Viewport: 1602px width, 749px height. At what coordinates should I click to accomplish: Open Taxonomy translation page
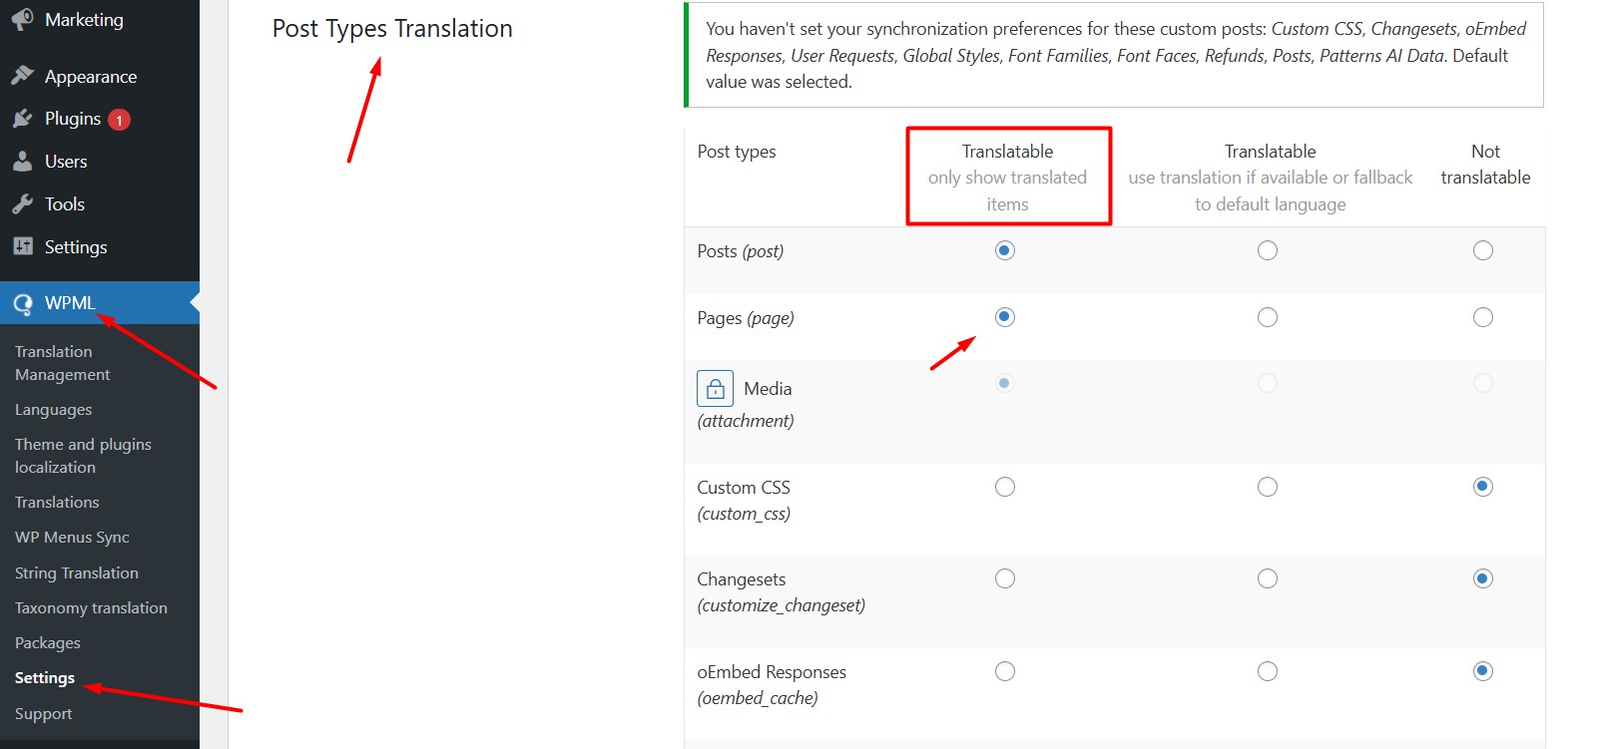pyautogui.click(x=91, y=607)
